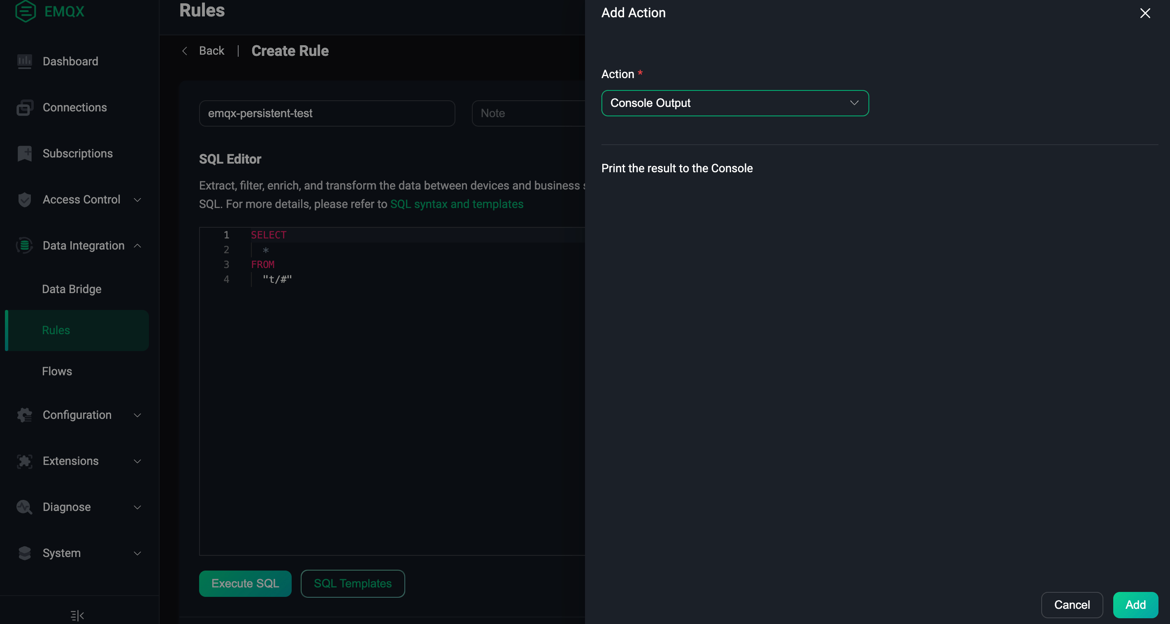Click the Connections sidebar icon

coord(25,108)
